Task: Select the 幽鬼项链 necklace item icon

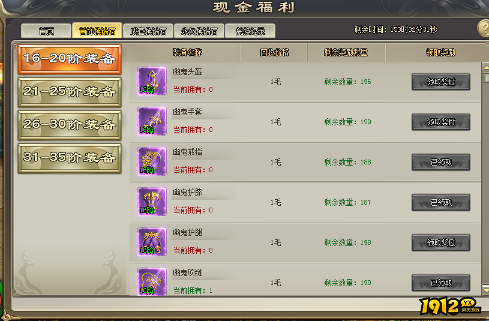Action: [152, 281]
